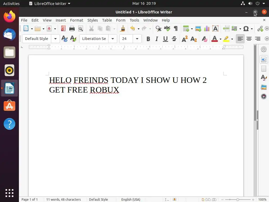Screen dimensions: 269x202
Task: Align text right
Action: (x=258, y=39)
